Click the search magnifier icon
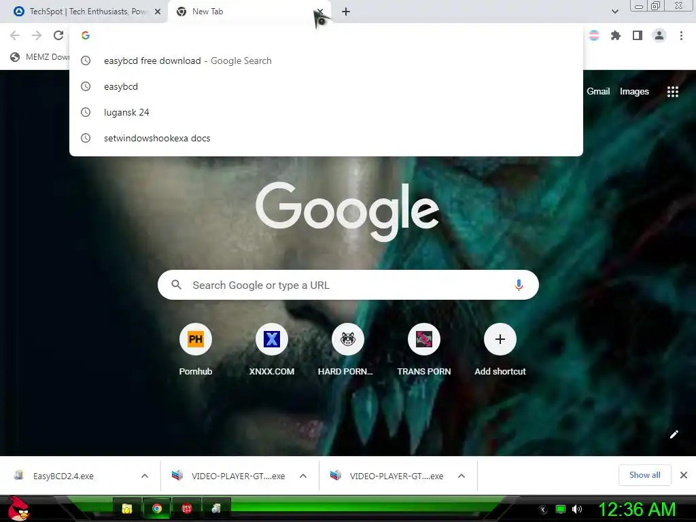The width and height of the screenshot is (696, 522). [x=176, y=285]
